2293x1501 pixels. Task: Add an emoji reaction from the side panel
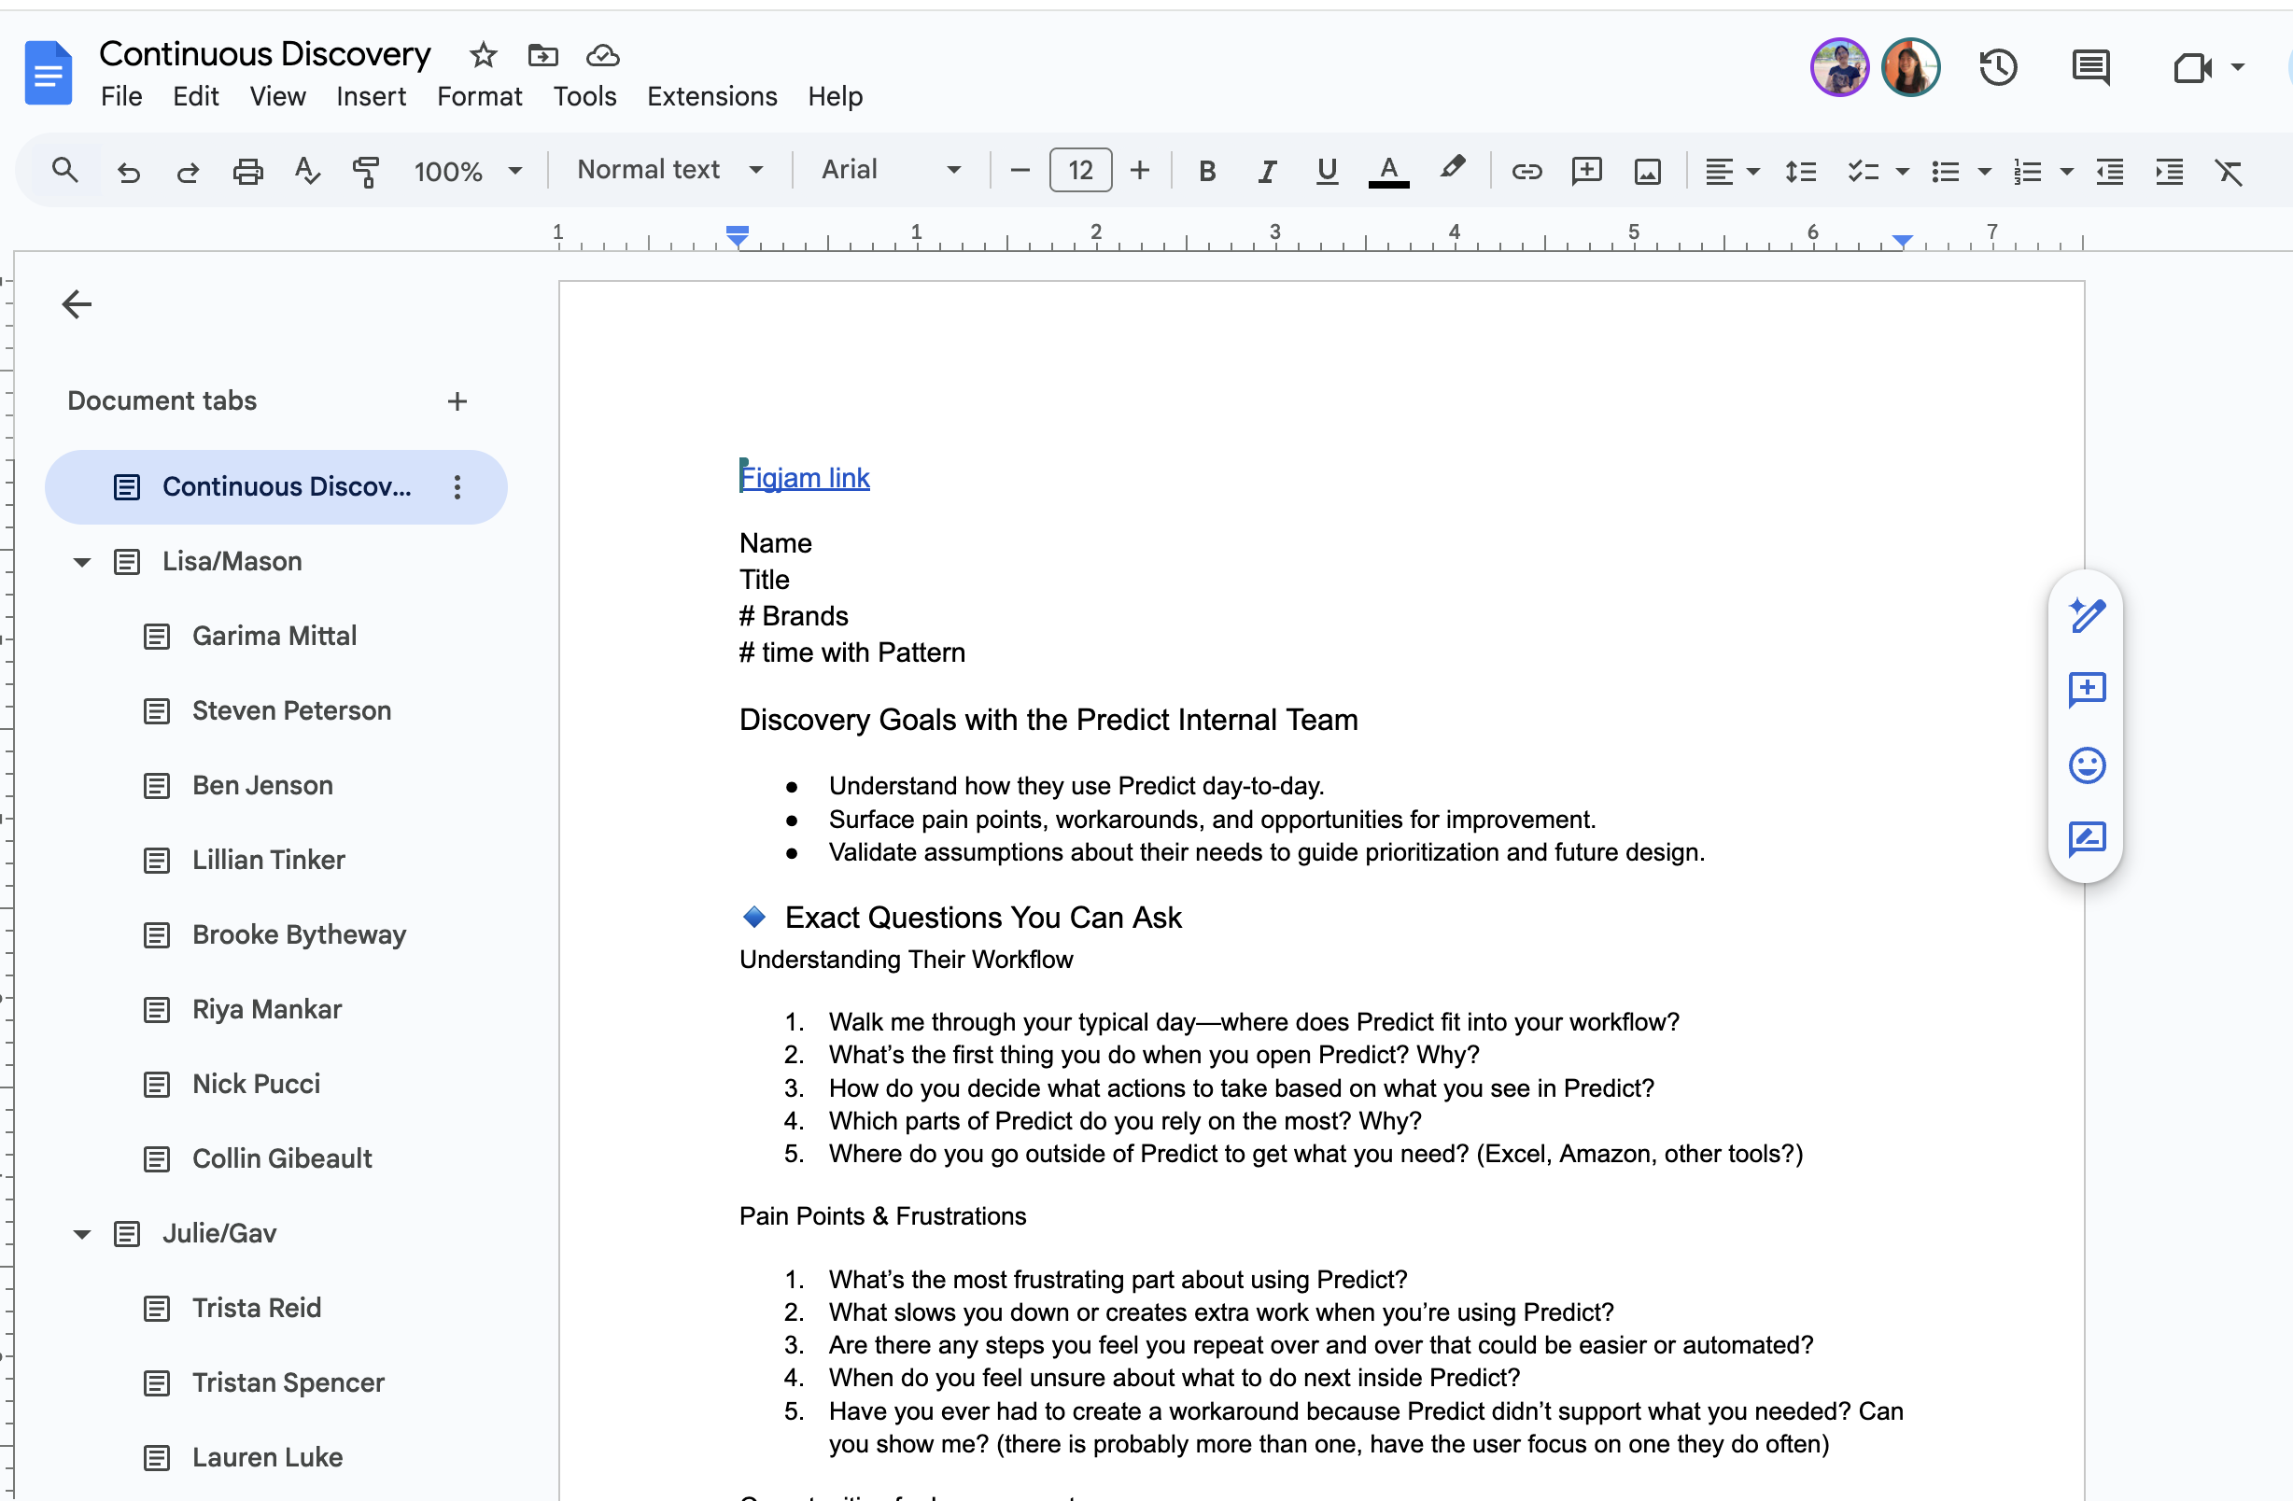(2087, 765)
